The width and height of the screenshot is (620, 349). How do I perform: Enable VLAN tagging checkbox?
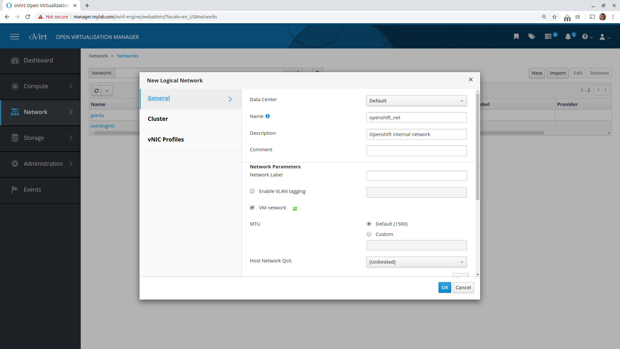point(252,191)
